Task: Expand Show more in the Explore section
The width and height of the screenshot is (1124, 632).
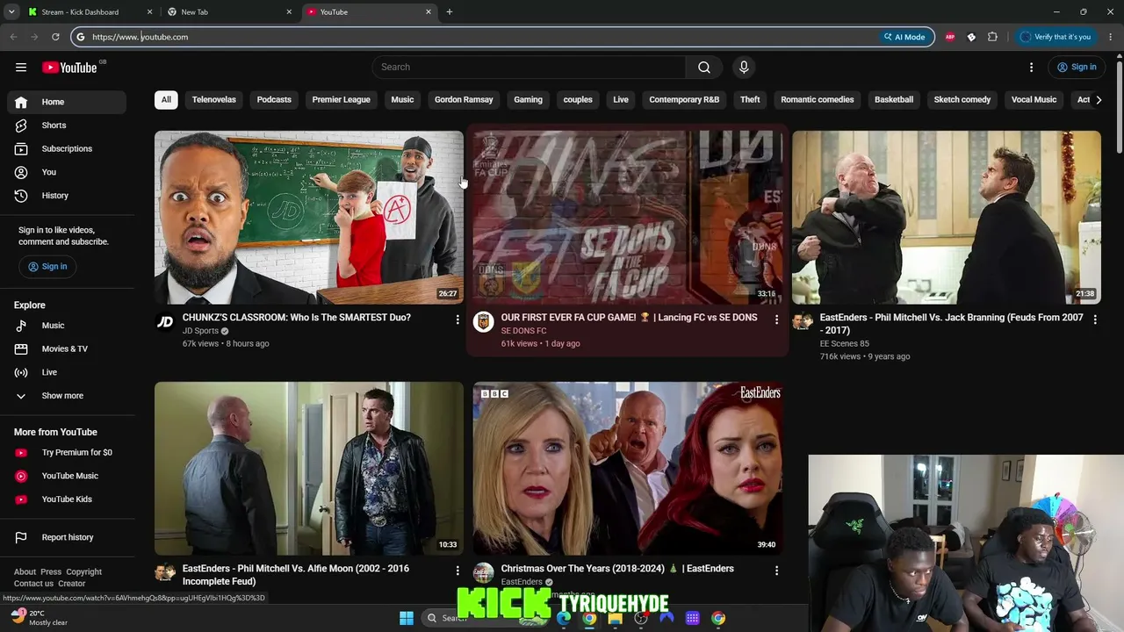Action: 67,396
